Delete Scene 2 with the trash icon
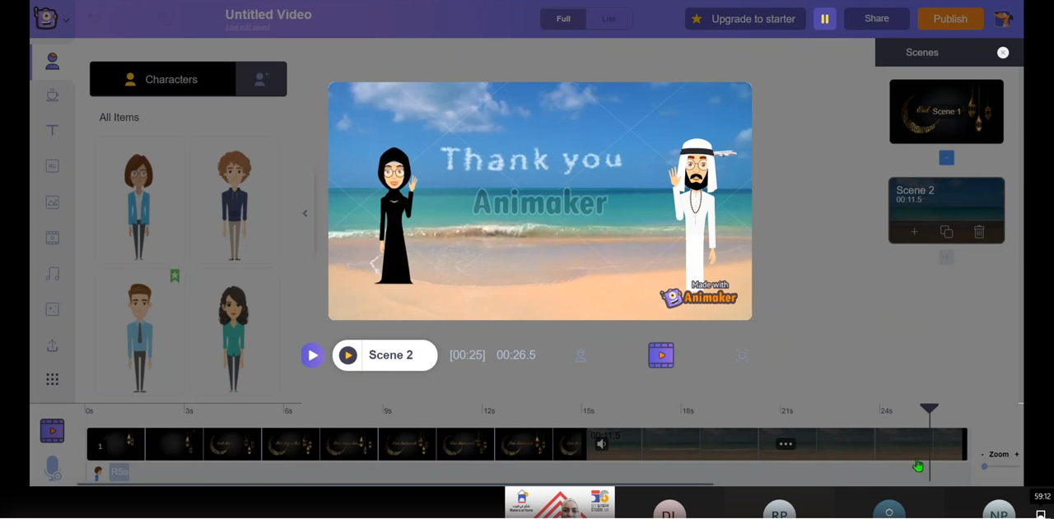1054x519 pixels. (979, 233)
